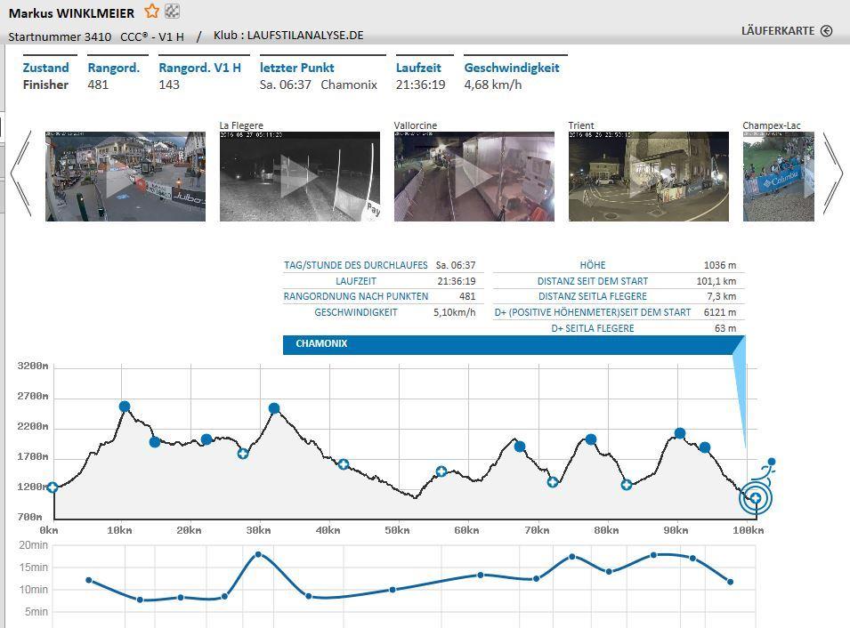
Task: Click the aid station marker near 72km
Action: coord(553,482)
